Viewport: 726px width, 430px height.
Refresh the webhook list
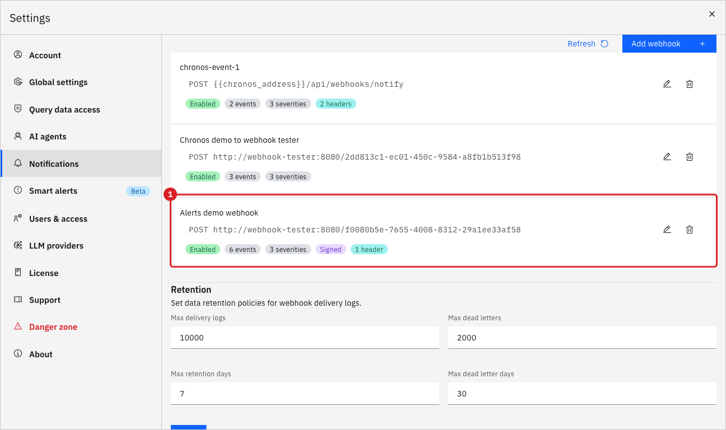[588, 44]
